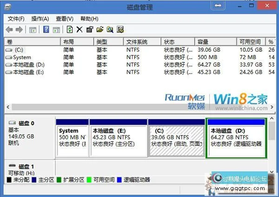Click the 149.05 GB disk size label
The image size is (279, 197).
tap(21, 136)
